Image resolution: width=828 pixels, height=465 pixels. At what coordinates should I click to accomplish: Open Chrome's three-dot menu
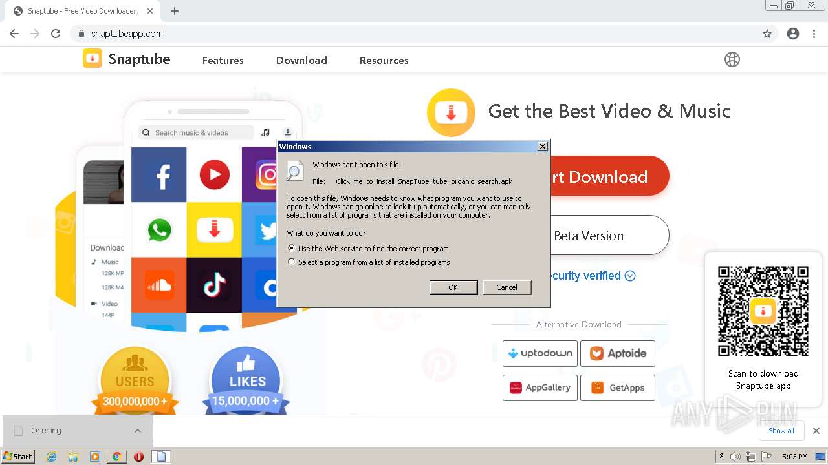(x=814, y=34)
